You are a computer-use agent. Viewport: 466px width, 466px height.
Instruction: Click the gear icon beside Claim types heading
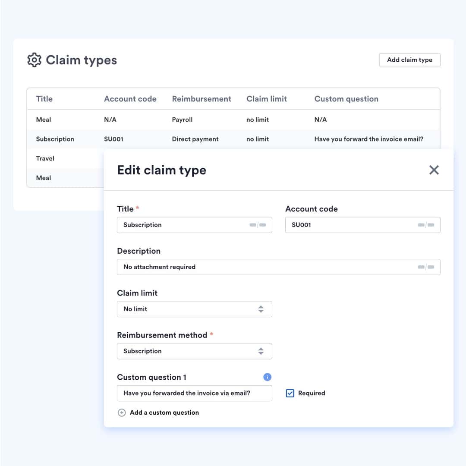pyautogui.click(x=35, y=60)
